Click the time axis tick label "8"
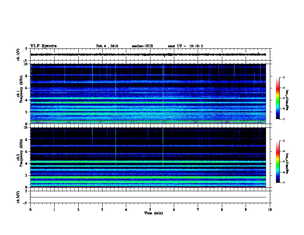Image resolution: width=304 pixels, height=235 pixels. coord(222,210)
